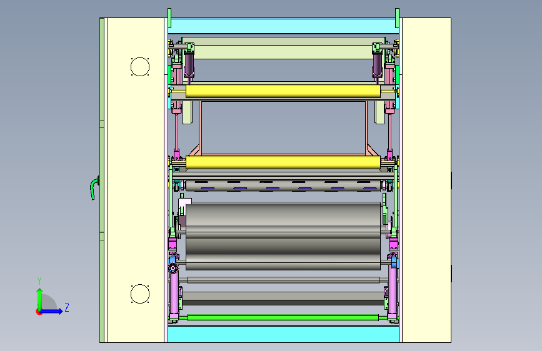Image resolution: width=542 pixels, height=351 pixels.
Task: Select the round handwheel at lower left
Action: click(x=173, y=268)
